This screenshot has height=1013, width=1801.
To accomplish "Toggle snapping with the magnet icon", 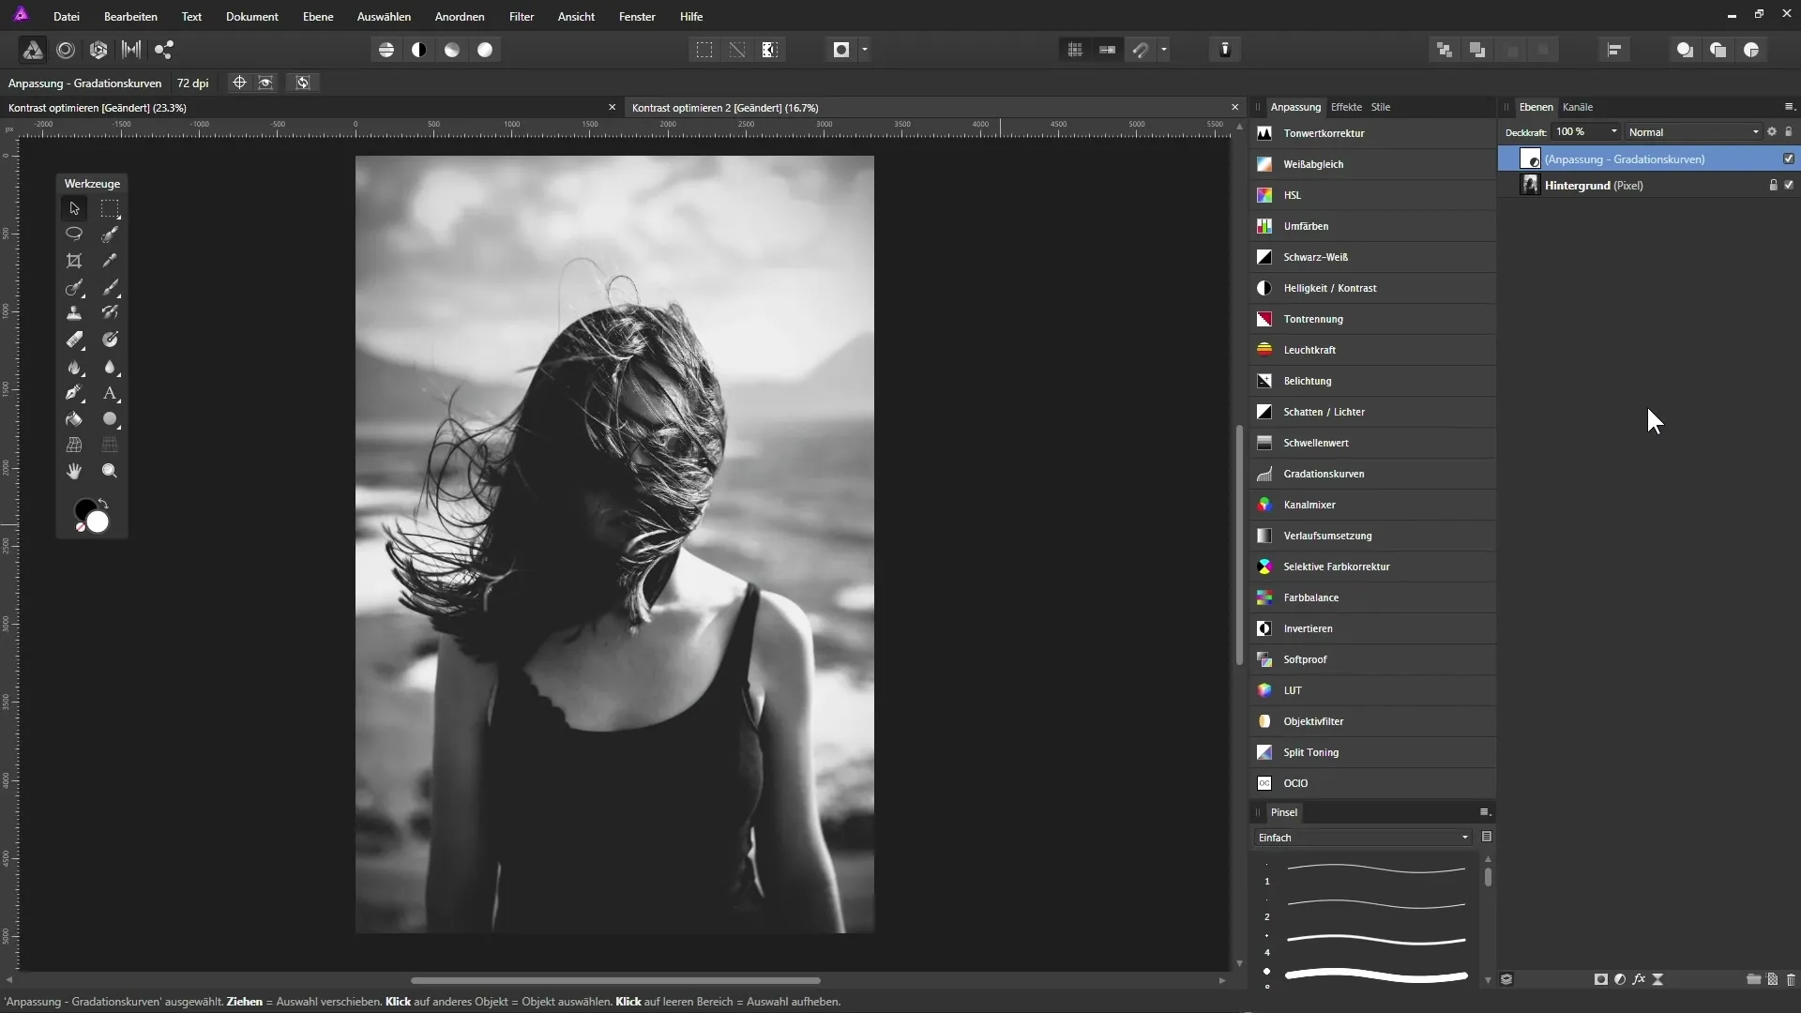I will point(1141,50).
